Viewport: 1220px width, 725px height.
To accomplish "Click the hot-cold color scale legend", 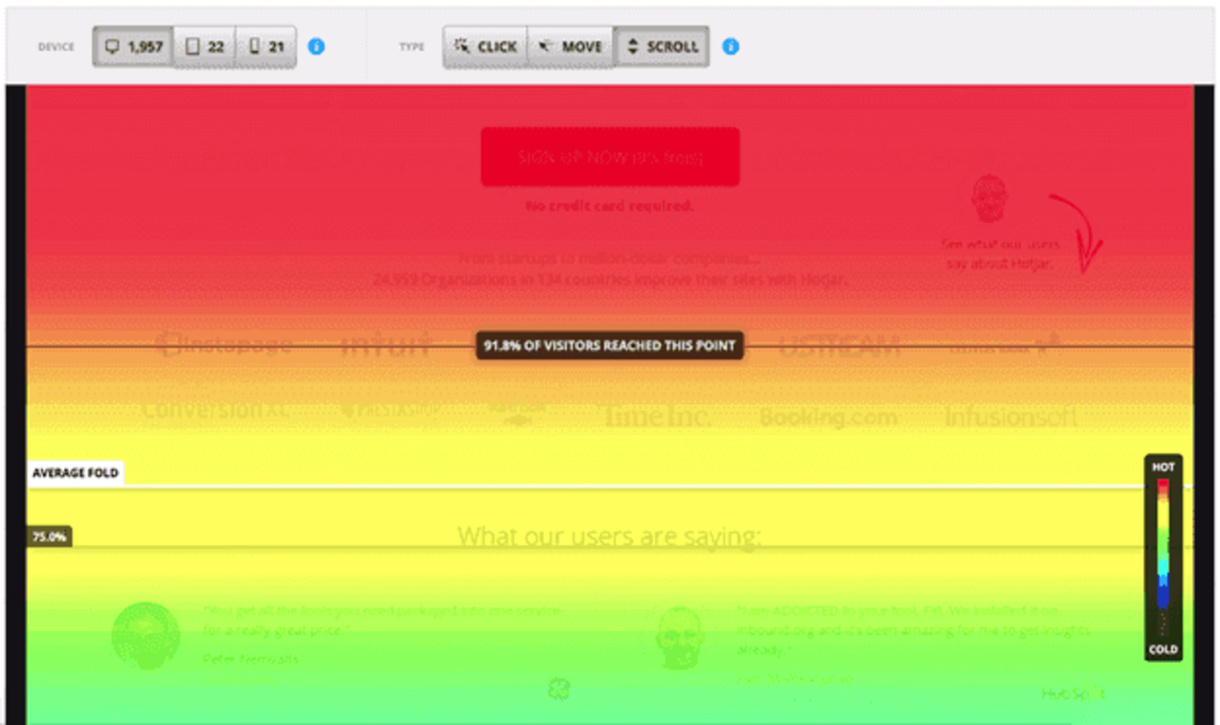I will (x=1163, y=557).
